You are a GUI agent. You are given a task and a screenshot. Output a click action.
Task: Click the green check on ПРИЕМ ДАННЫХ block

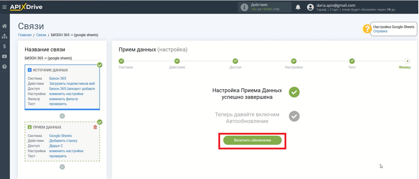point(100,122)
